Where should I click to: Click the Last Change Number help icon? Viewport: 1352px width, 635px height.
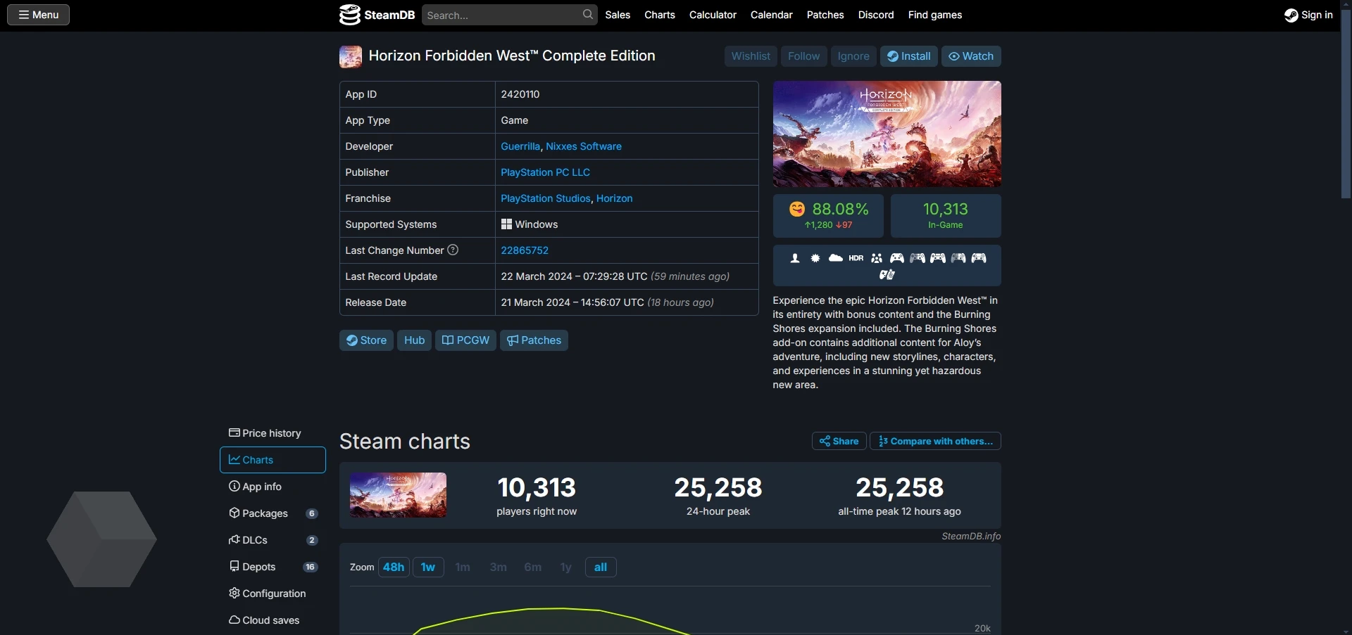(x=453, y=250)
